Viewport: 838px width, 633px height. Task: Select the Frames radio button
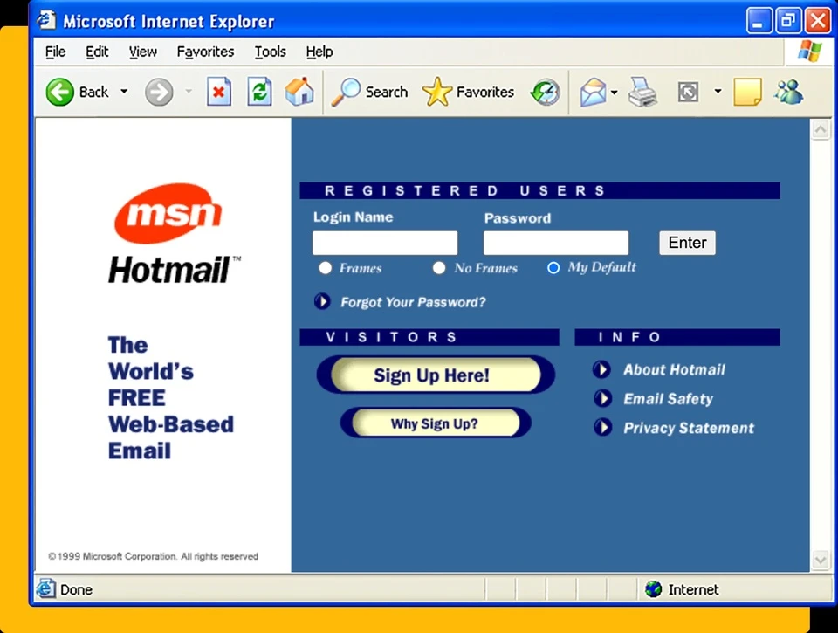(325, 268)
